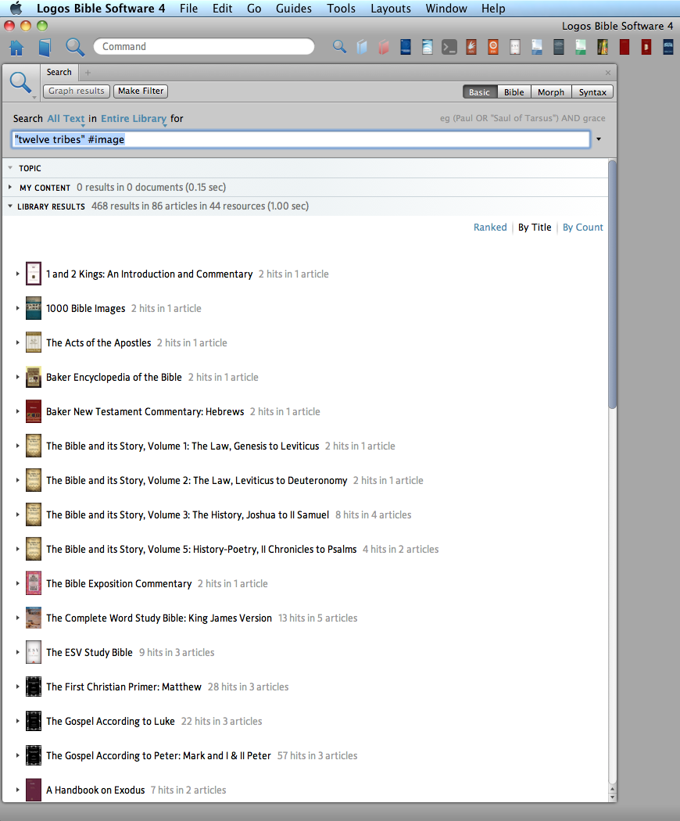Screen dimensions: 680x821
Task: Open the pale red book shortcut
Action: tap(384, 47)
